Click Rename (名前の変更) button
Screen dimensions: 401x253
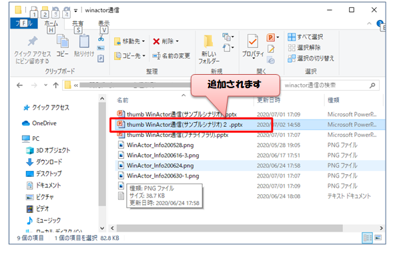click(x=171, y=56)
